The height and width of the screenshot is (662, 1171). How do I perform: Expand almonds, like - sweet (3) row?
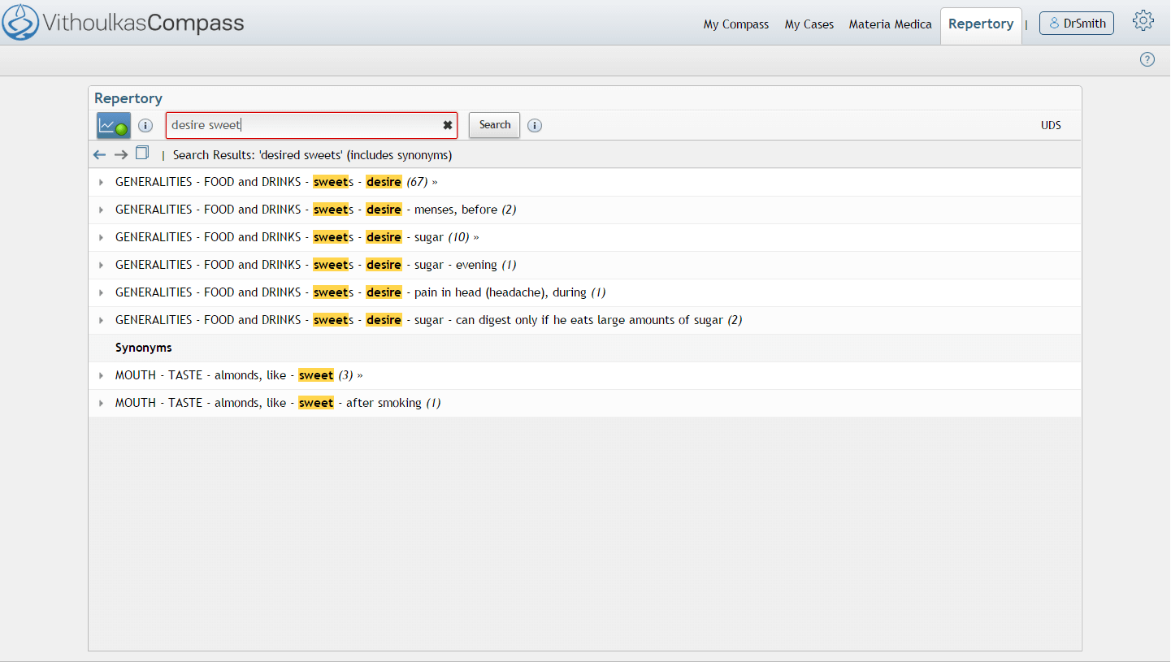pyautogui.click(x=101, y=375)
